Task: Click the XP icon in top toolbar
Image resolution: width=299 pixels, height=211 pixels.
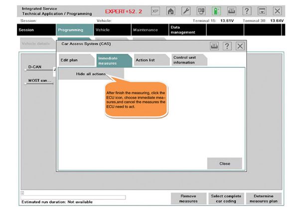Action: pos(155,11)
